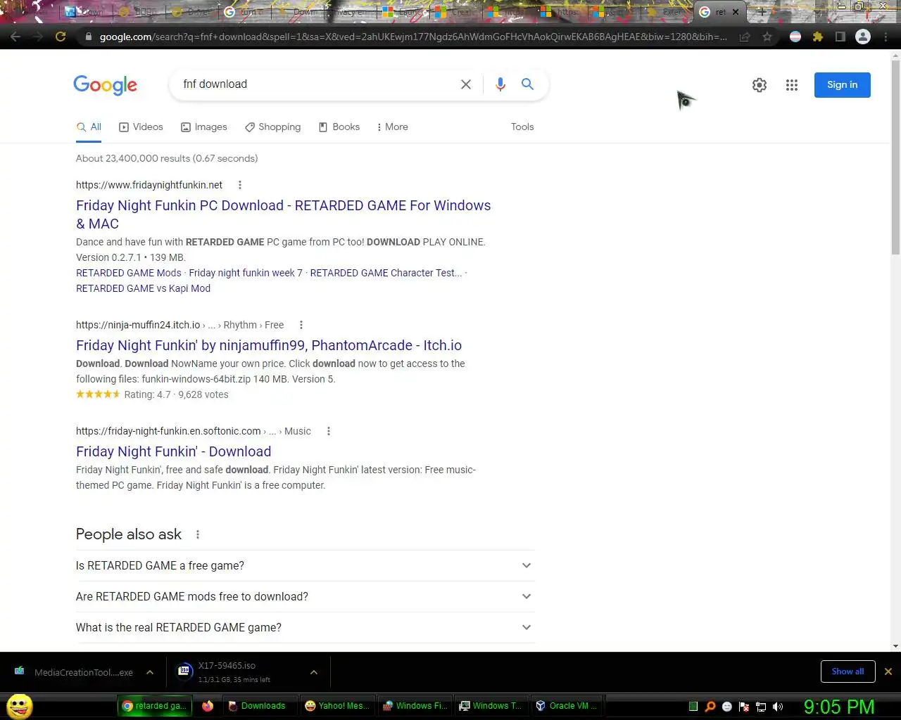Bookmark this page with the star icon
This screenshot has height=720, width=901.
767,37
